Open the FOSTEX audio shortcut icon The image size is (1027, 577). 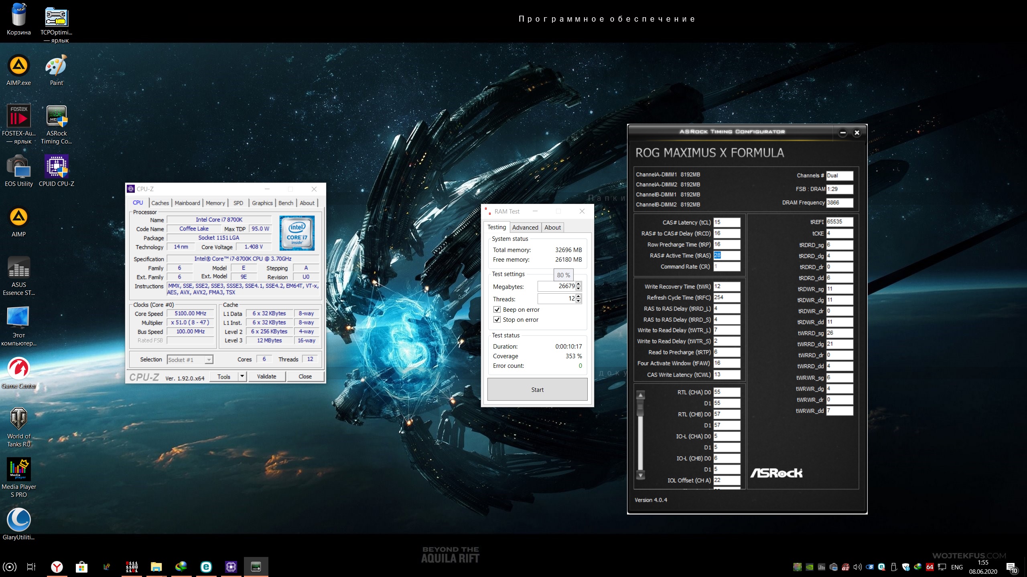18,117
